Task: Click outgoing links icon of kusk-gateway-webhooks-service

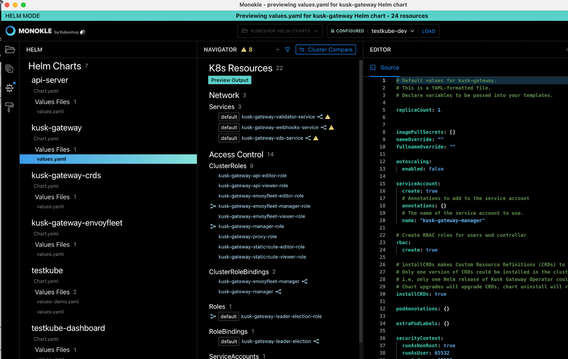Action: (x=323, y=127)
